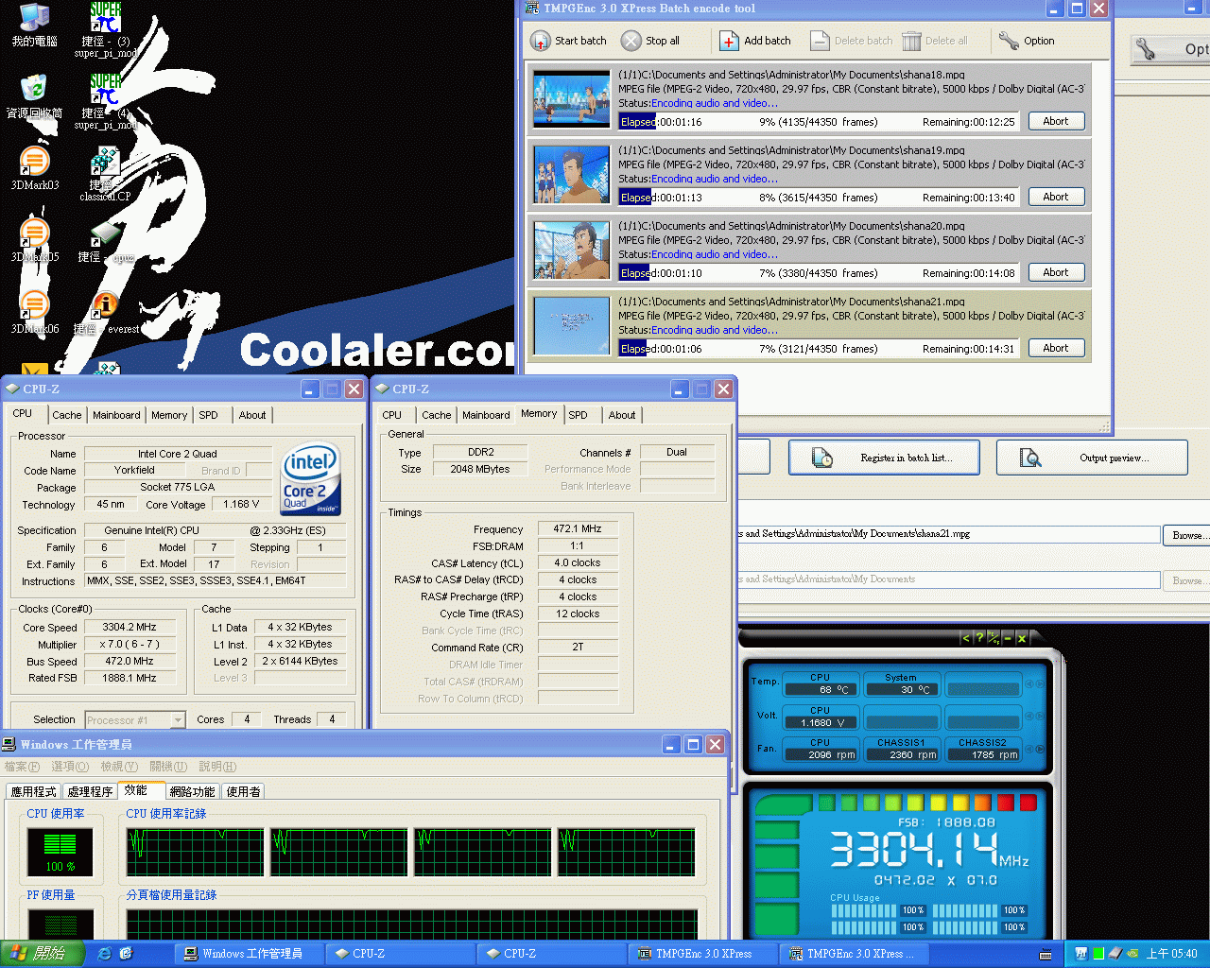Open the 處理程序 tab in Task Manager

pos(90,792)
